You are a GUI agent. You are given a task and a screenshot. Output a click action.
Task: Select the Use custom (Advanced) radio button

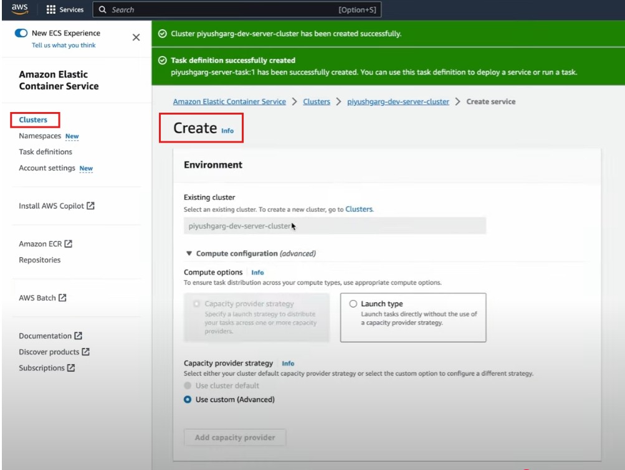pyautogui.click(x=188, y=400)
